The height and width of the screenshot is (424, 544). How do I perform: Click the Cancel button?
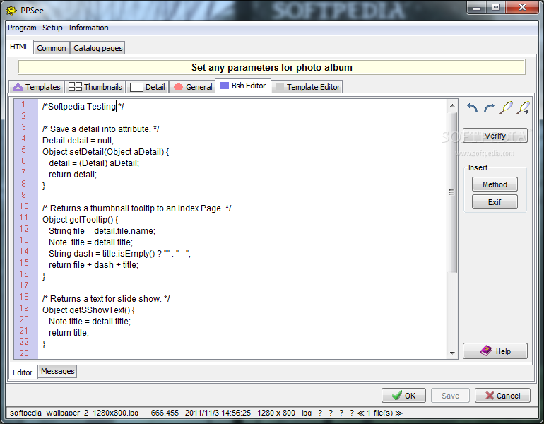(x=503, y=396)
